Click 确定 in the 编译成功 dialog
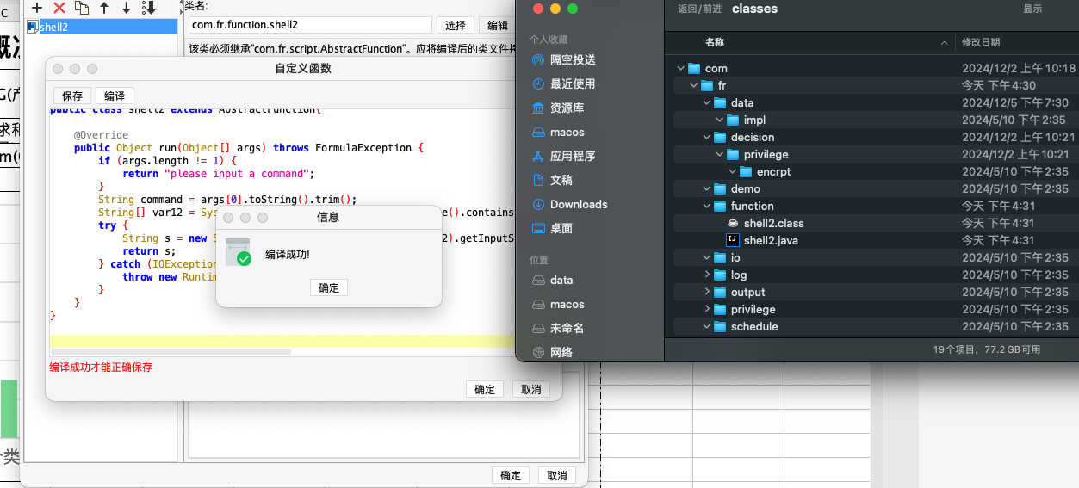This screenshot has width=1079, height=488. click(x=329, y=287)
